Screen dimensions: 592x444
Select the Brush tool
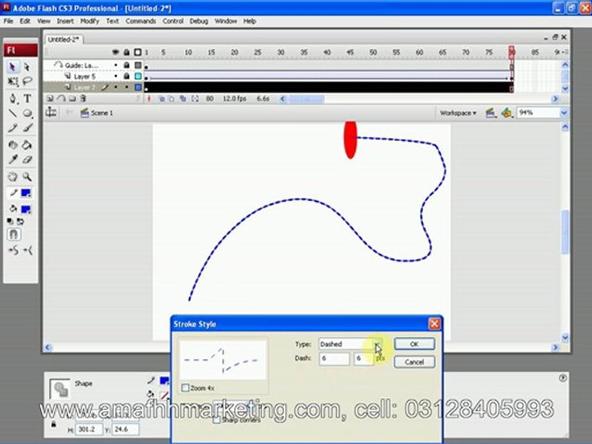27,128
